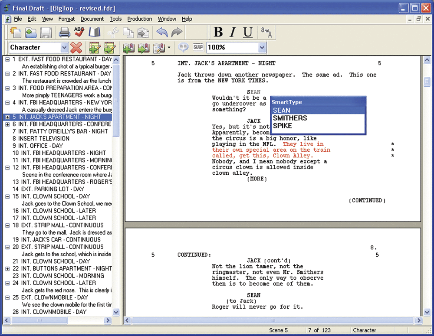Open the Help menu
This screenshot has width=434, height=336.
point(187,19)
